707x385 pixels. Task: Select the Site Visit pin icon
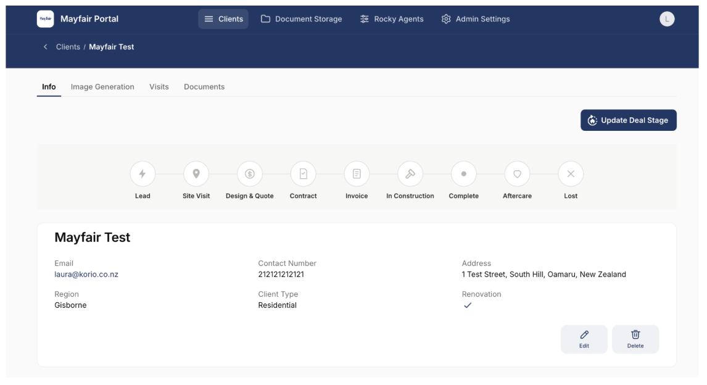pos(196,173)
